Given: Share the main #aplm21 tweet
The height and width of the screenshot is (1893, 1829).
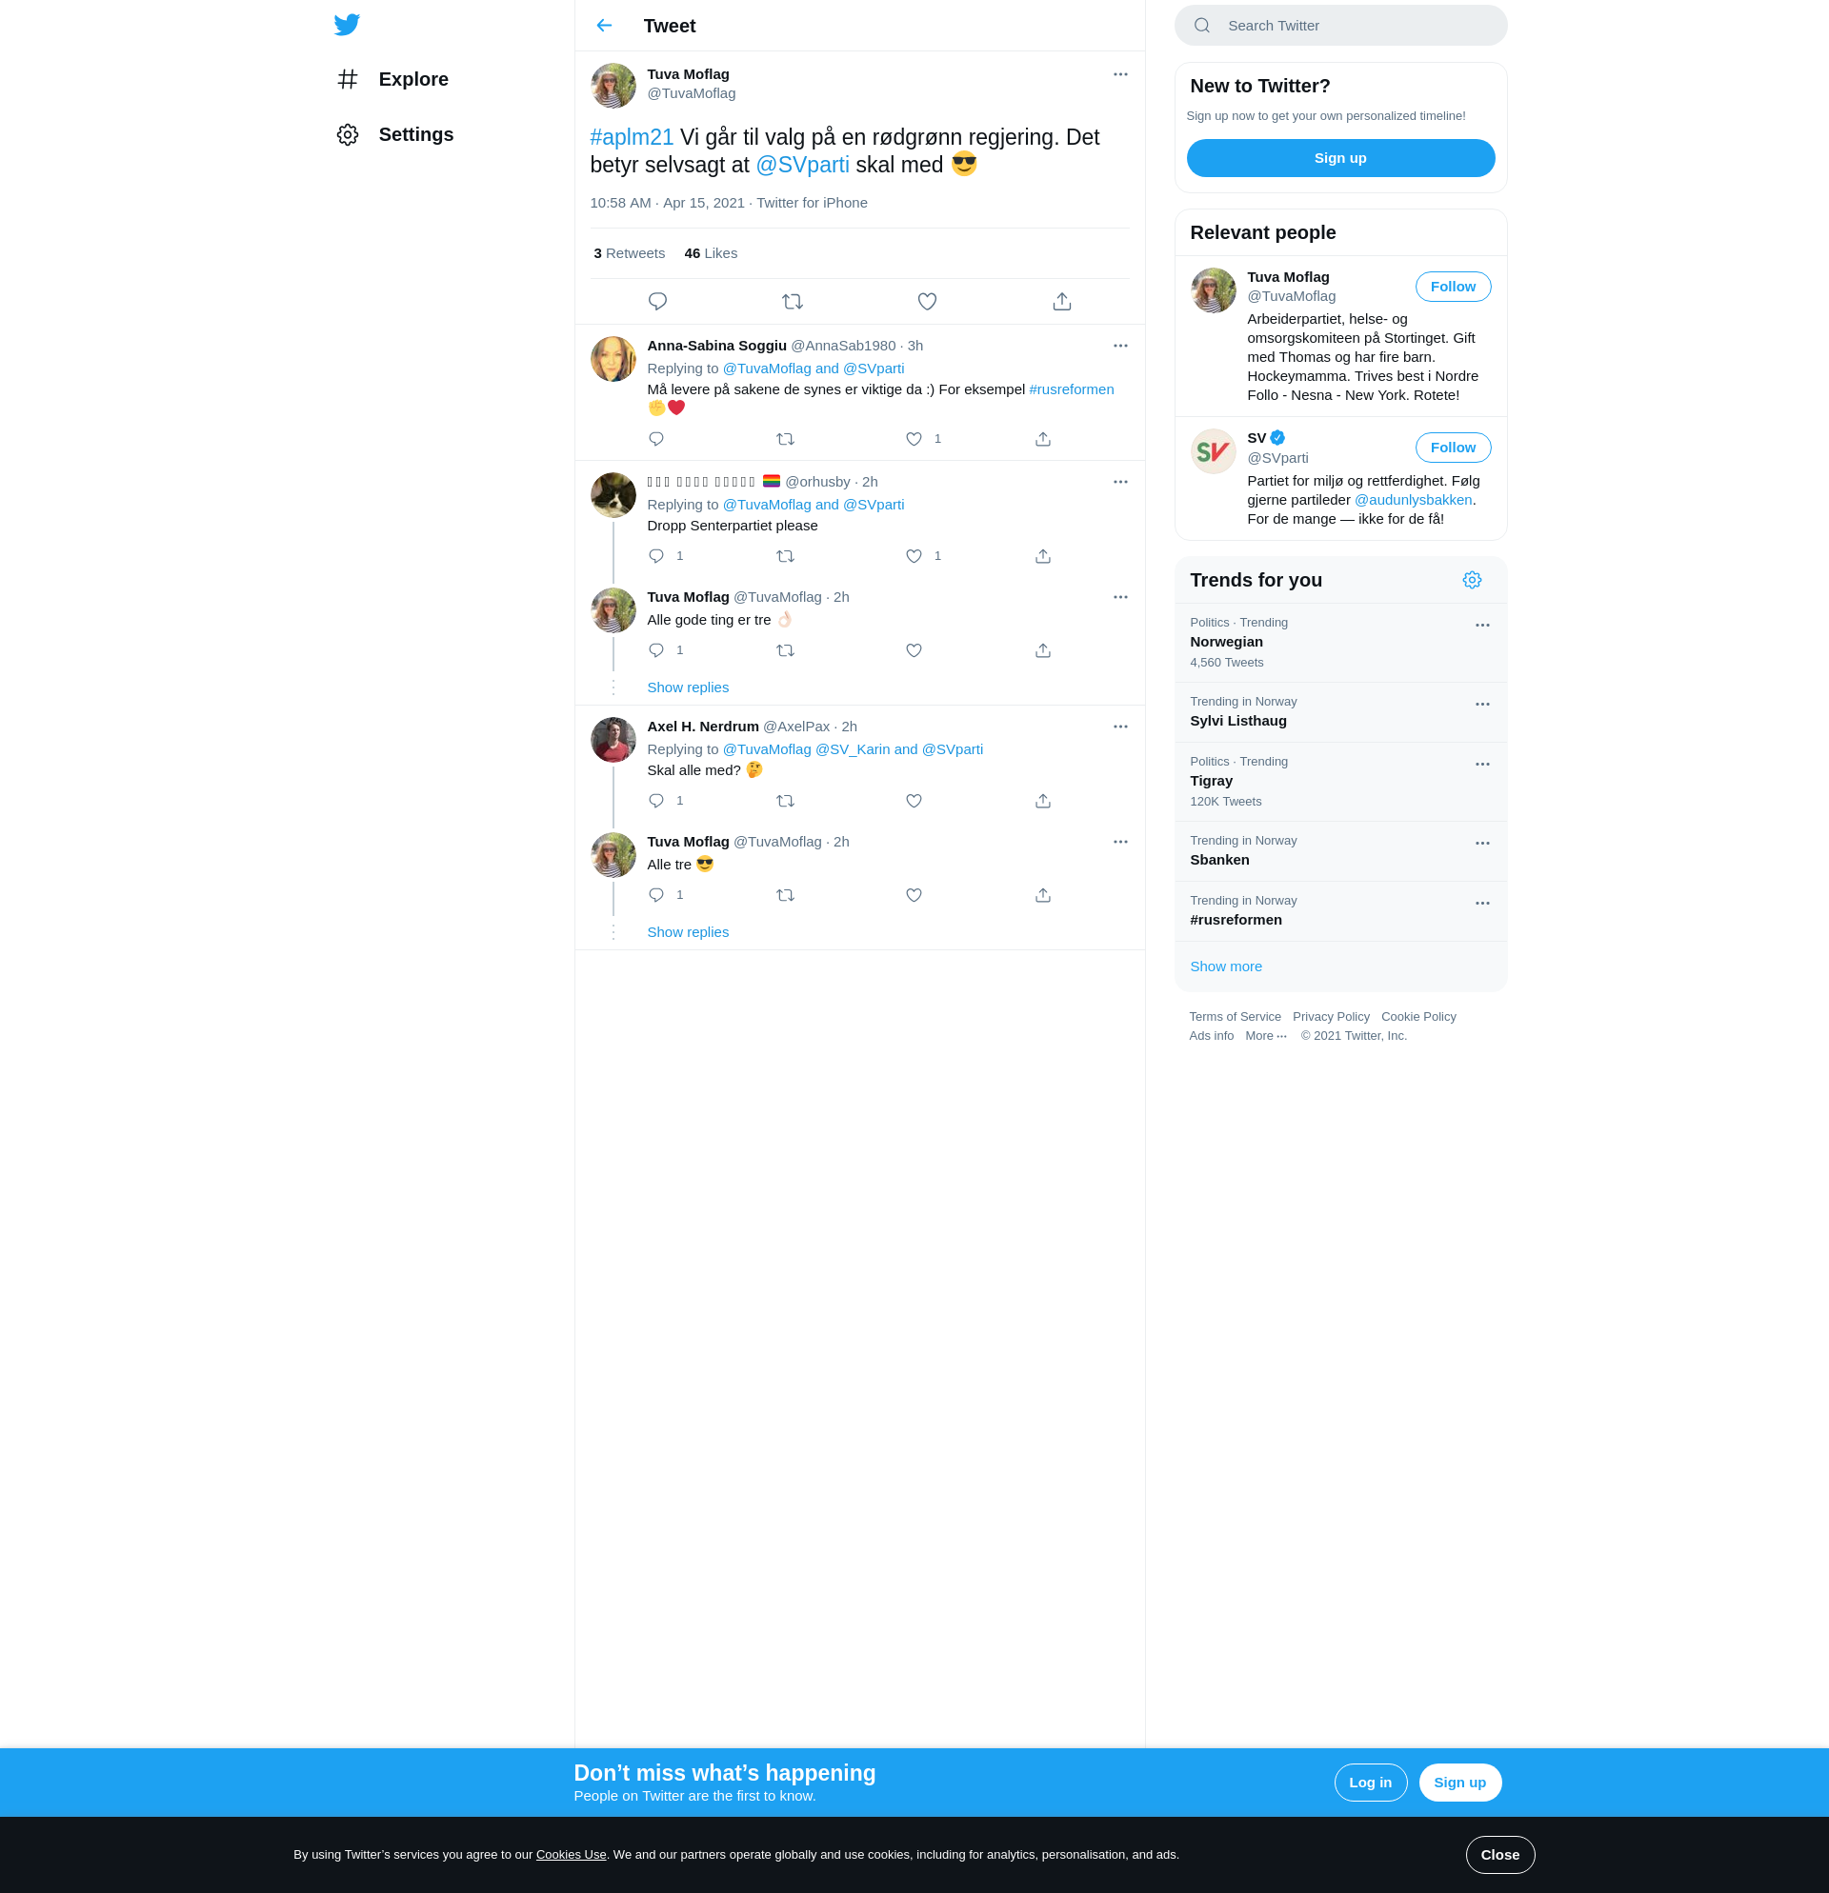Looking at the screenshot, I should tap(1062, 301).
